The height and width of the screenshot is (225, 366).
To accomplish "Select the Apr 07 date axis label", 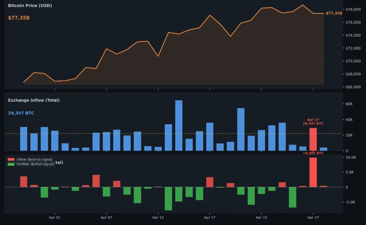I will coord(106,217).
